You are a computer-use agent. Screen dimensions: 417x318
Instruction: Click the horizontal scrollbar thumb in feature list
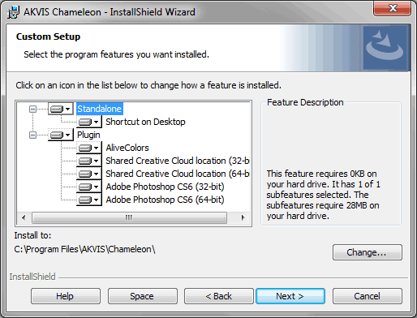click(x=129, y=217)
